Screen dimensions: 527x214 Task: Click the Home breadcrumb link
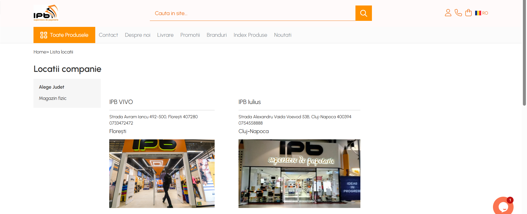click(x=40, y=52)
